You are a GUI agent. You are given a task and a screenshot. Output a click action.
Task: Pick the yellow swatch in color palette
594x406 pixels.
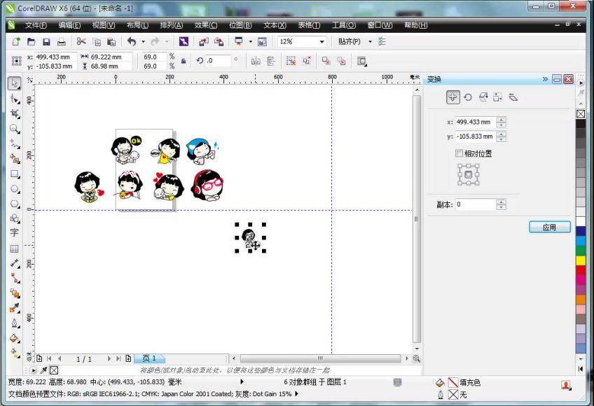coord(581,260)
